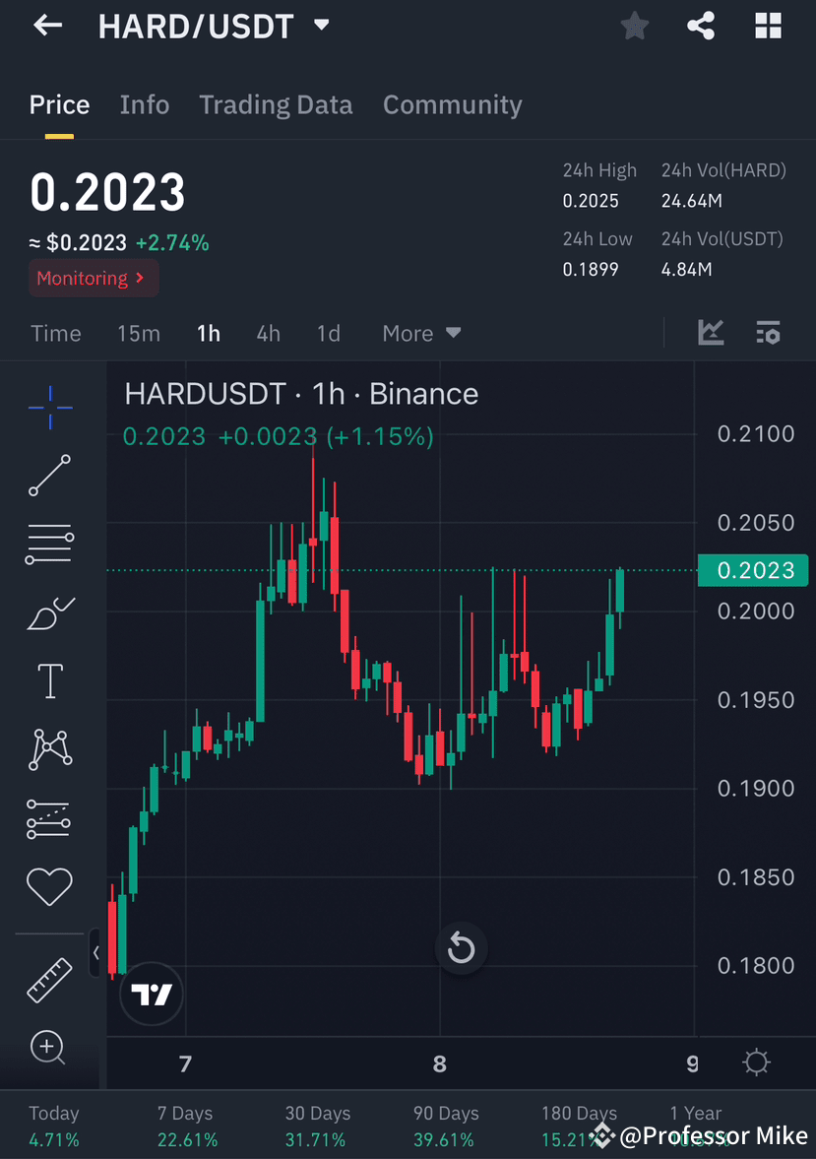The image size is (816, 1159).
Task: Select the crosshair cursor tool
Action: click(x=49, y=407)
